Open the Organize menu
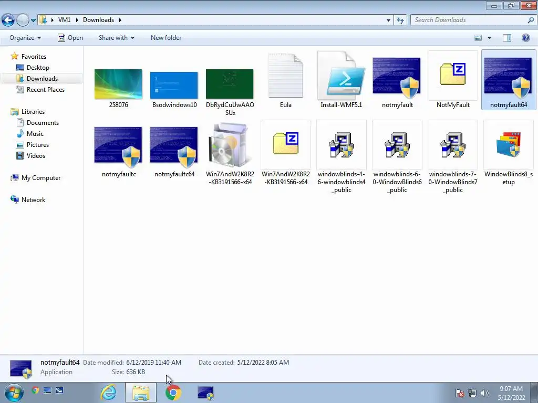This screenshot has height=403, width=538. (25, 38)
